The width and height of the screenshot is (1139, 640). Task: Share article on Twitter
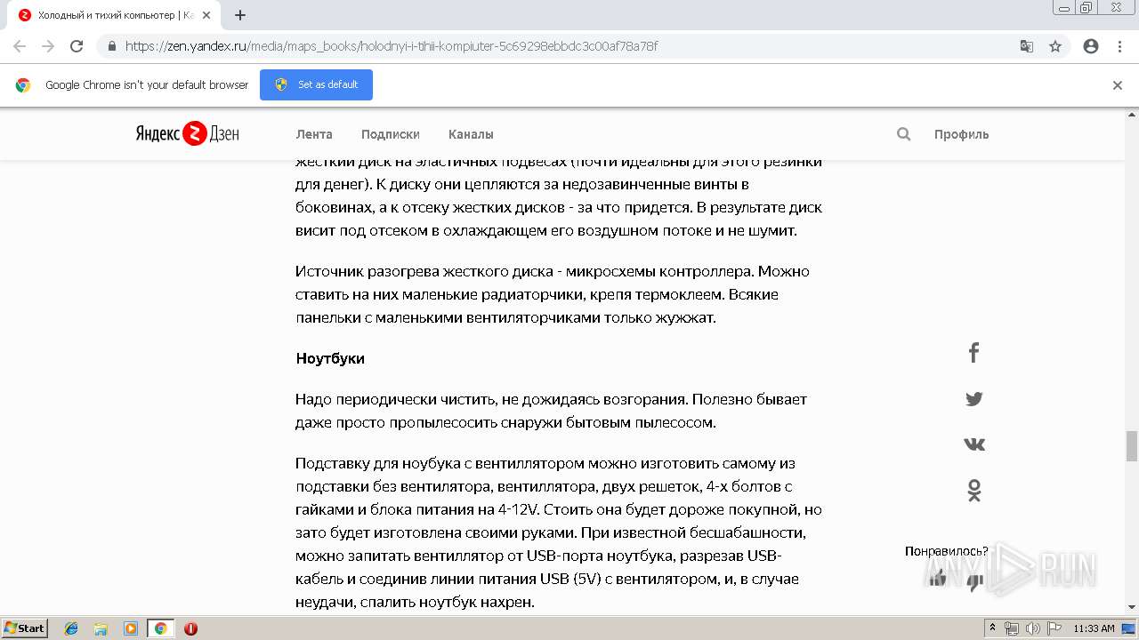(x=974, y=398)
